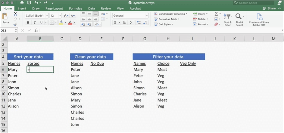Viewport: 284px width, 133px height.
Task: Click the Insert Function fx icon
Action: click(36, 30)
